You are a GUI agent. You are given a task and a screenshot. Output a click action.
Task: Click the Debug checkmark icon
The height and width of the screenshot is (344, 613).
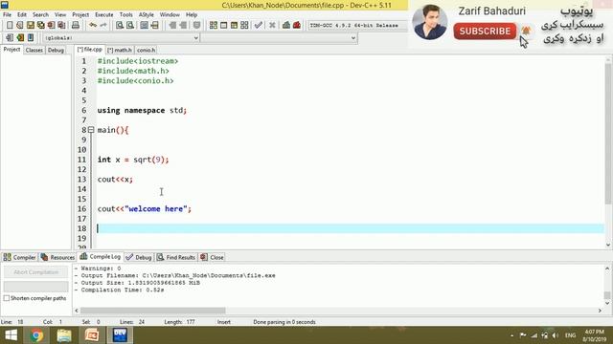(x=258, y=26)
